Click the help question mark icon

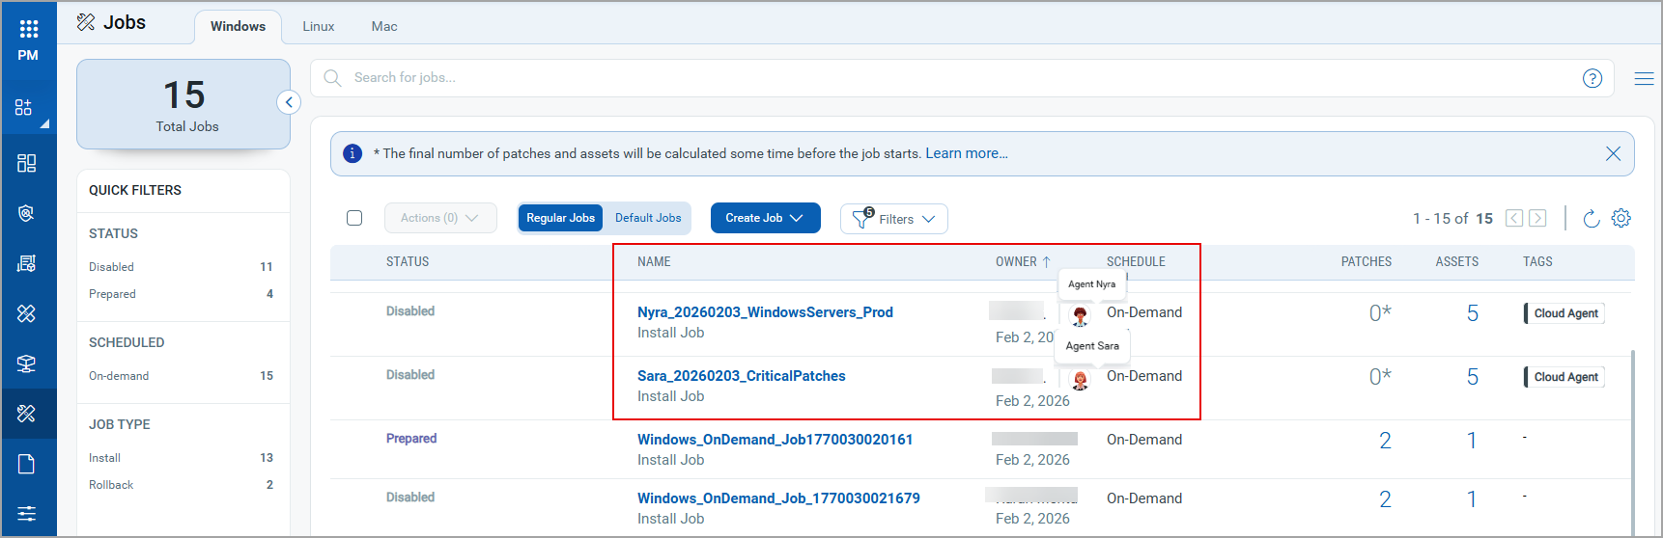click(x=1593, y=78)
